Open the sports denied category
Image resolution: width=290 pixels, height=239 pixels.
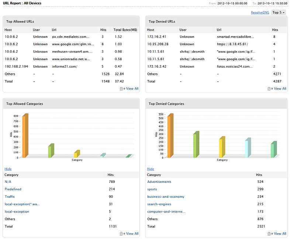tap(152, 189)
